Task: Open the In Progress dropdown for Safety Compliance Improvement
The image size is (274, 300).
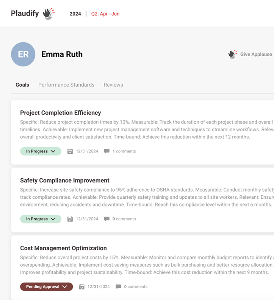Action: (41, 219)
